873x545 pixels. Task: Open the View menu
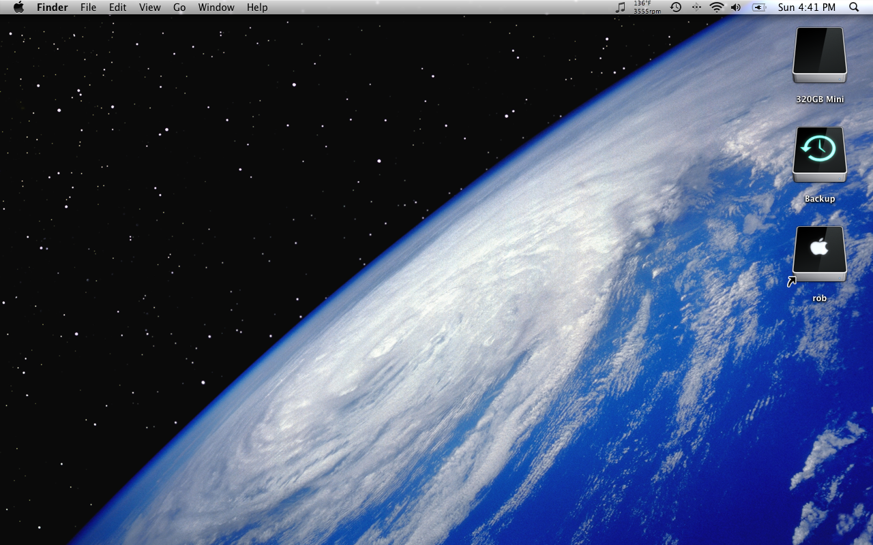pyautogui.click(x=150, y=7)
